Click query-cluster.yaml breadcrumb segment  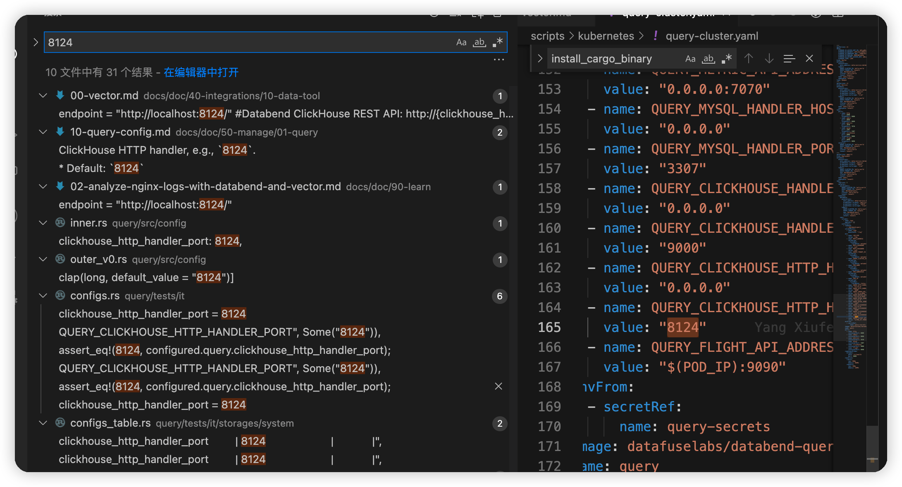[712, 36]
